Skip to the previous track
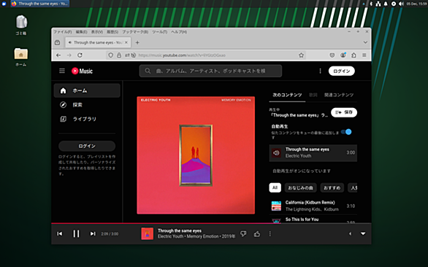 tap(59, 233)
